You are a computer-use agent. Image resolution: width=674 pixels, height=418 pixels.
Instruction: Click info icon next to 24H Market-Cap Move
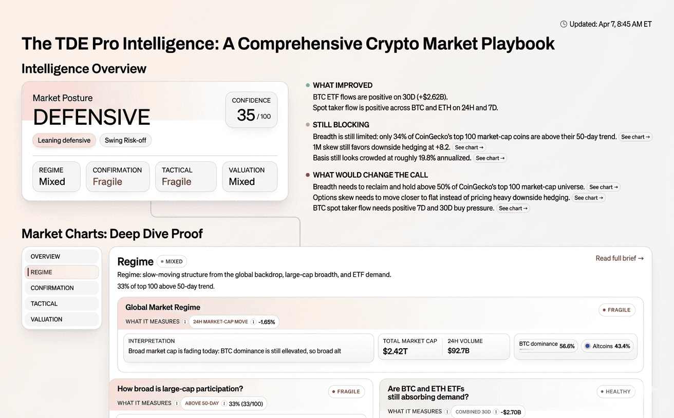click(253, 322)
